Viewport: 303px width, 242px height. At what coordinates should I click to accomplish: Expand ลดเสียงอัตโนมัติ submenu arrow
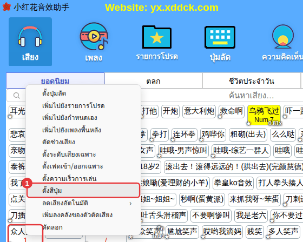coord(130,203)
